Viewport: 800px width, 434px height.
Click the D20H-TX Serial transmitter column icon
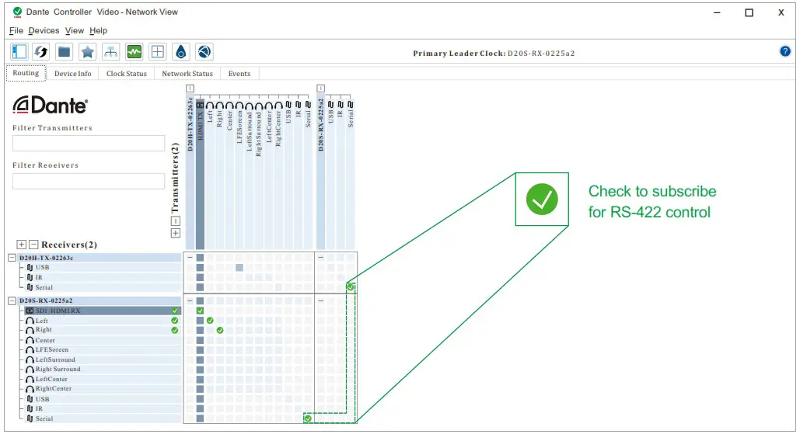coord(308,105)
